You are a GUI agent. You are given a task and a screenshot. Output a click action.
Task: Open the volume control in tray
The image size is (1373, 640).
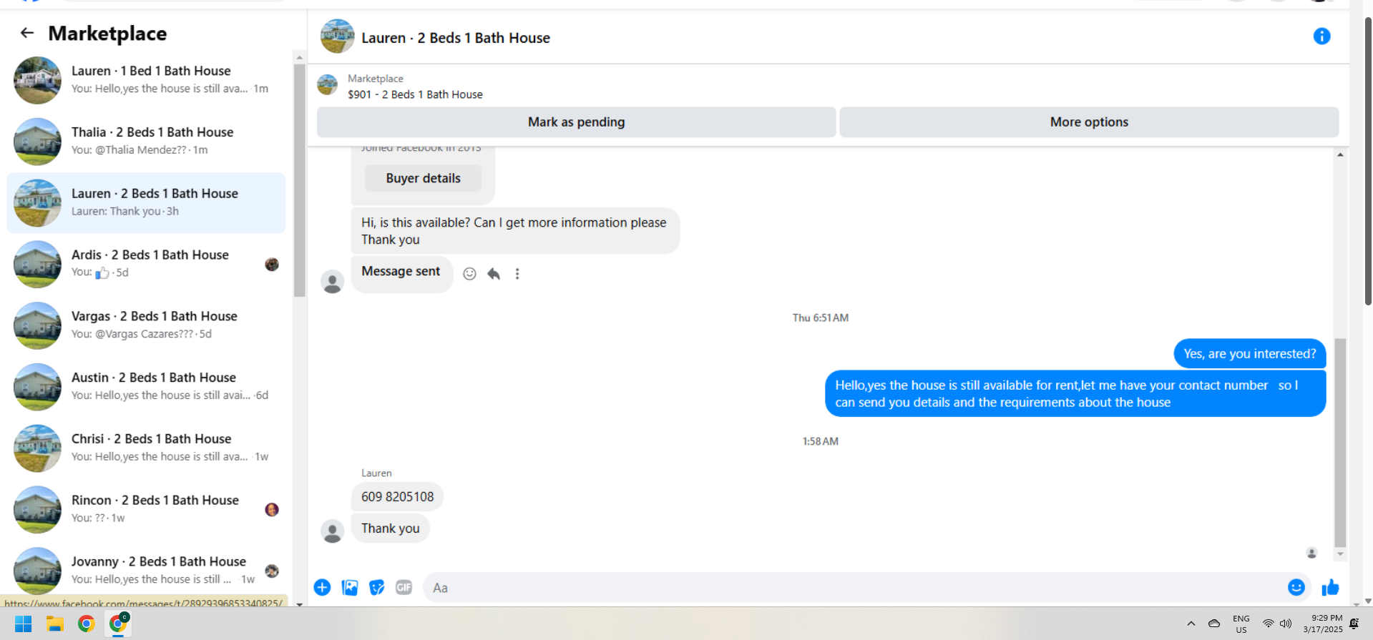click(1286, 624)
